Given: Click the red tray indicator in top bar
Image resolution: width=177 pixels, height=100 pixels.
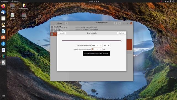Looking at the screenshot, I should point(161,1).
